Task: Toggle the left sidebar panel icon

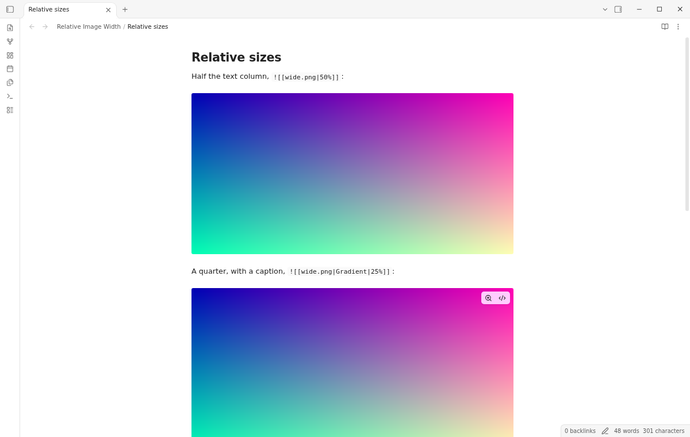Action: tap(10, 9)
